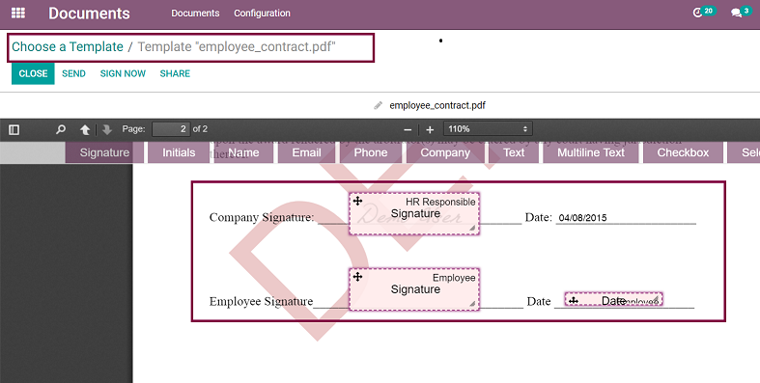
Task: Click move handle on Employee signature field
Action: click(357, 277)
